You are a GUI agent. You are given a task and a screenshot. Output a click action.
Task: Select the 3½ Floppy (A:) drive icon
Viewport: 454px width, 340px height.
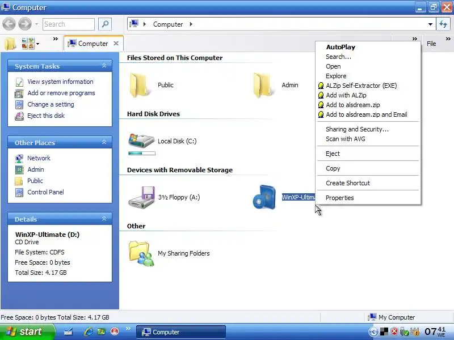click(141, 197)
